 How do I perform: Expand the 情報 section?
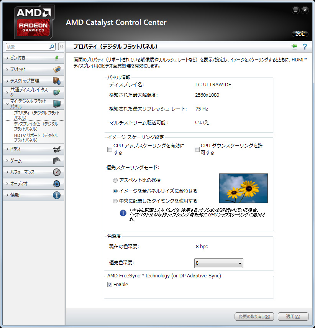point(33,195)
